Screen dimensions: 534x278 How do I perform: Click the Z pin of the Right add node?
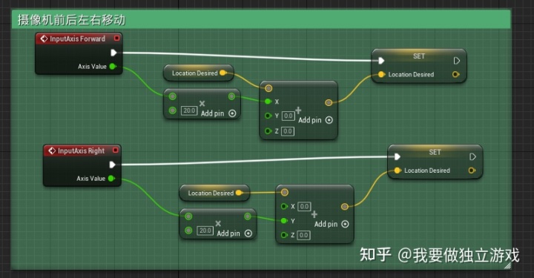coord(284,235)
